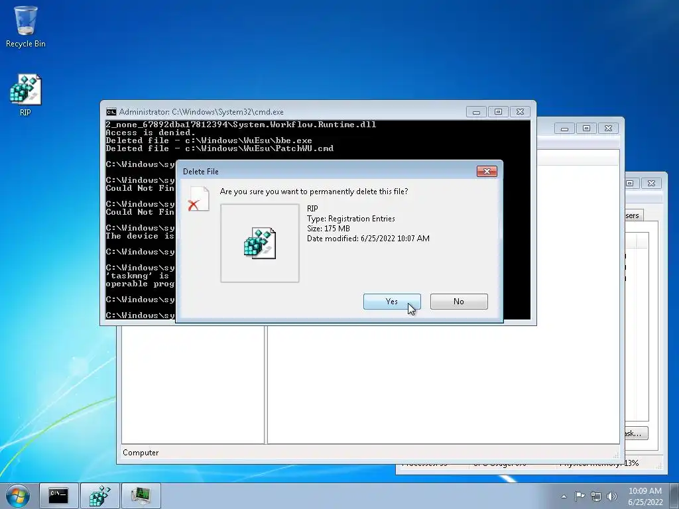Maximize the cmd.exe window

(498, 111)
